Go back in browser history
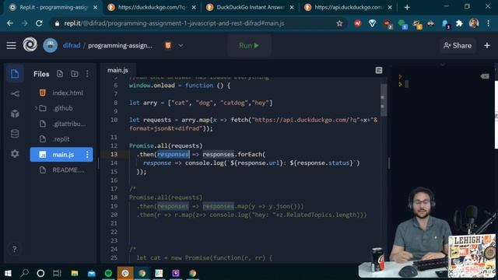Image resolution: width=498 pixels, height=280 pixels. 10,23
